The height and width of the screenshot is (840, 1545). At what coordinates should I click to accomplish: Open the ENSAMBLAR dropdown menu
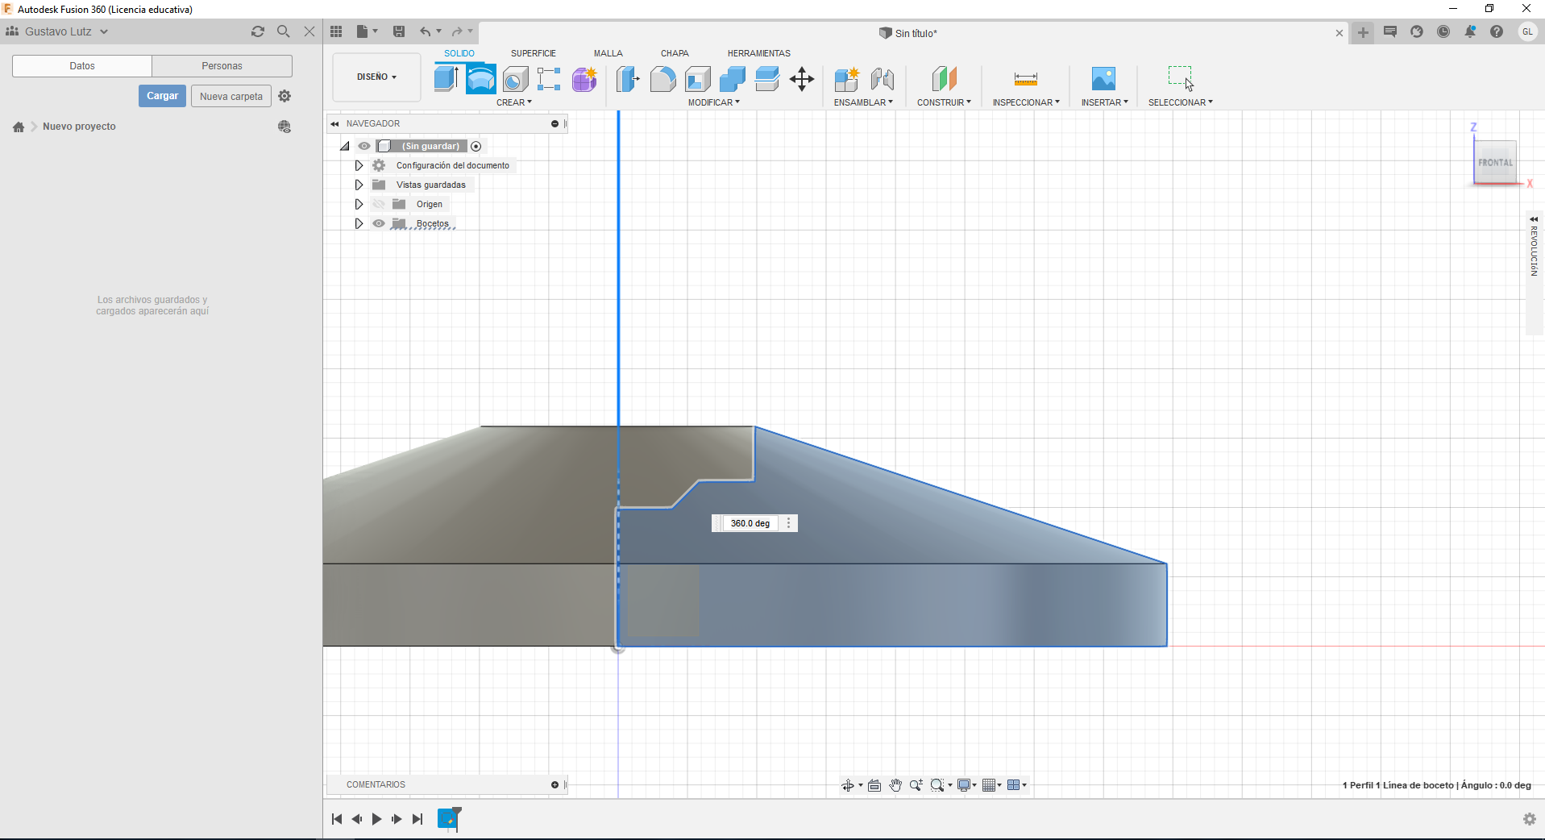click(863, 102)
